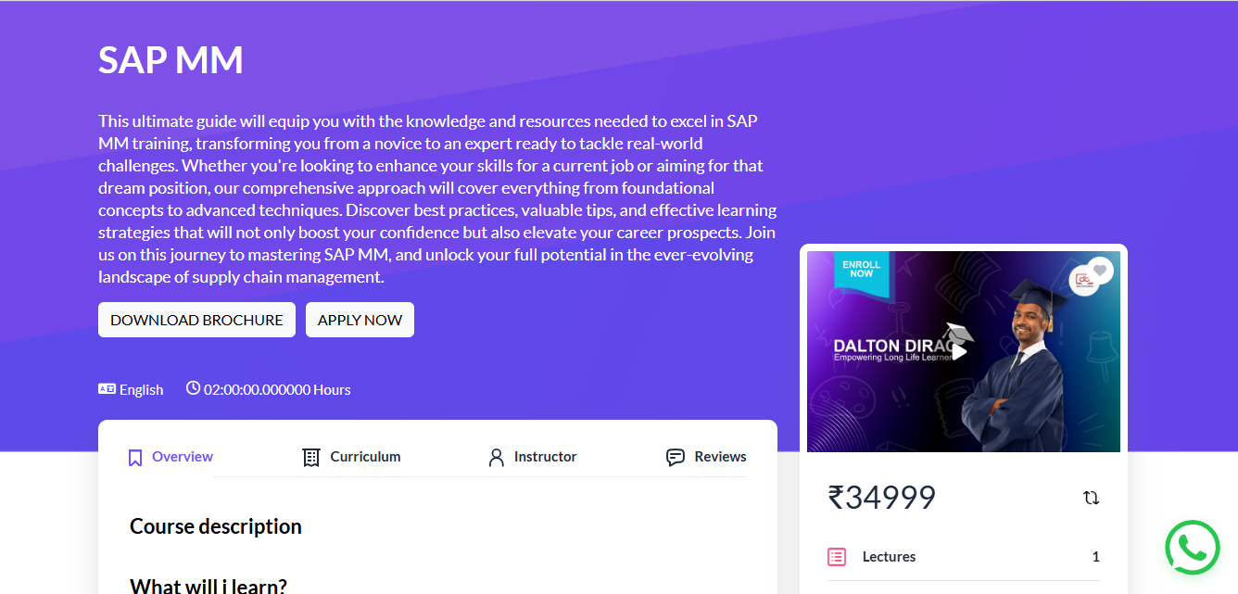The width and height of the screenshot is (1238, 594).
Task: Click the receipt icon beside Curriculum
Action: tap(311, 457)
